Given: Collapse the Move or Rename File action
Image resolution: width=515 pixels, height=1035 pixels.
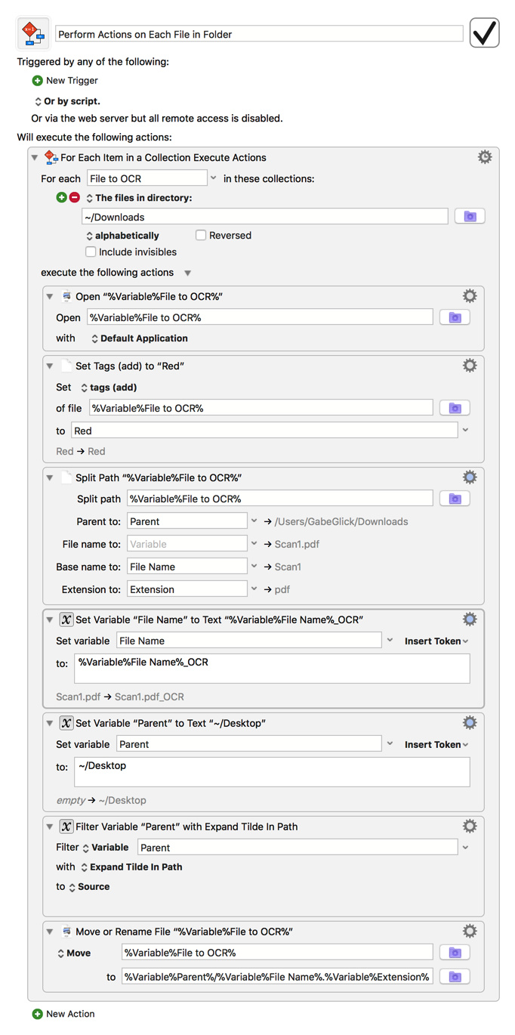Looking at the screenshot, I should 50,932.
